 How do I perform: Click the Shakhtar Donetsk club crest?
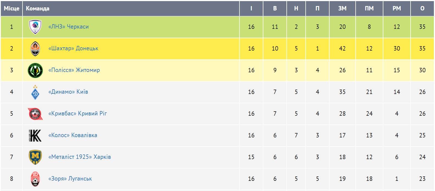click(x=35, y=49)
